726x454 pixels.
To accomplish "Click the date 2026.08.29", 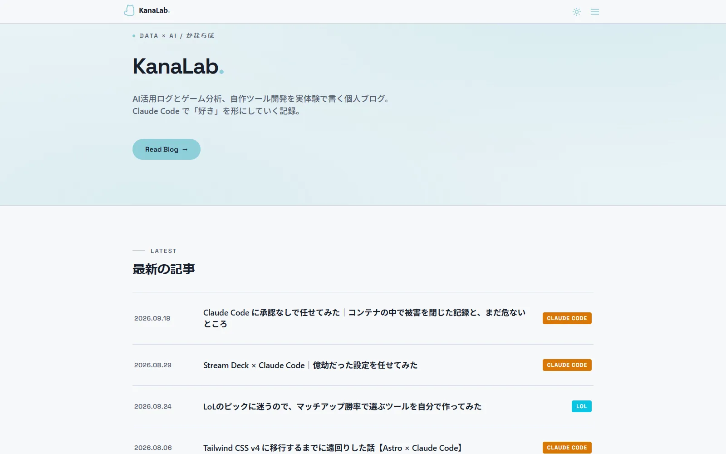I will tap(153, 365).
